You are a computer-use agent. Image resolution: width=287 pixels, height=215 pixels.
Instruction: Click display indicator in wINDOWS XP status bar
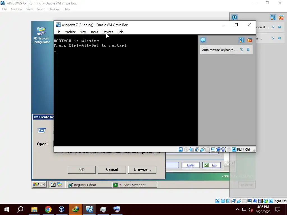[x=249, y=201]
